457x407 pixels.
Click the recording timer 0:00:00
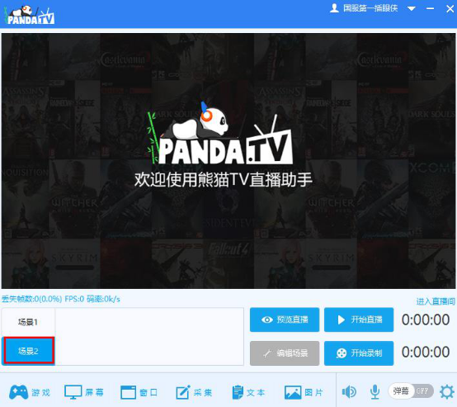click(426, 352)
